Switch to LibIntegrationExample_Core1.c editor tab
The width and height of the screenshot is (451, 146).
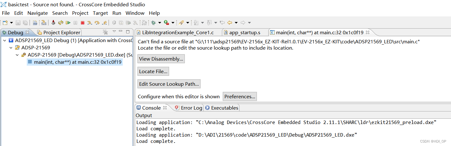click(x=178, y=32)
